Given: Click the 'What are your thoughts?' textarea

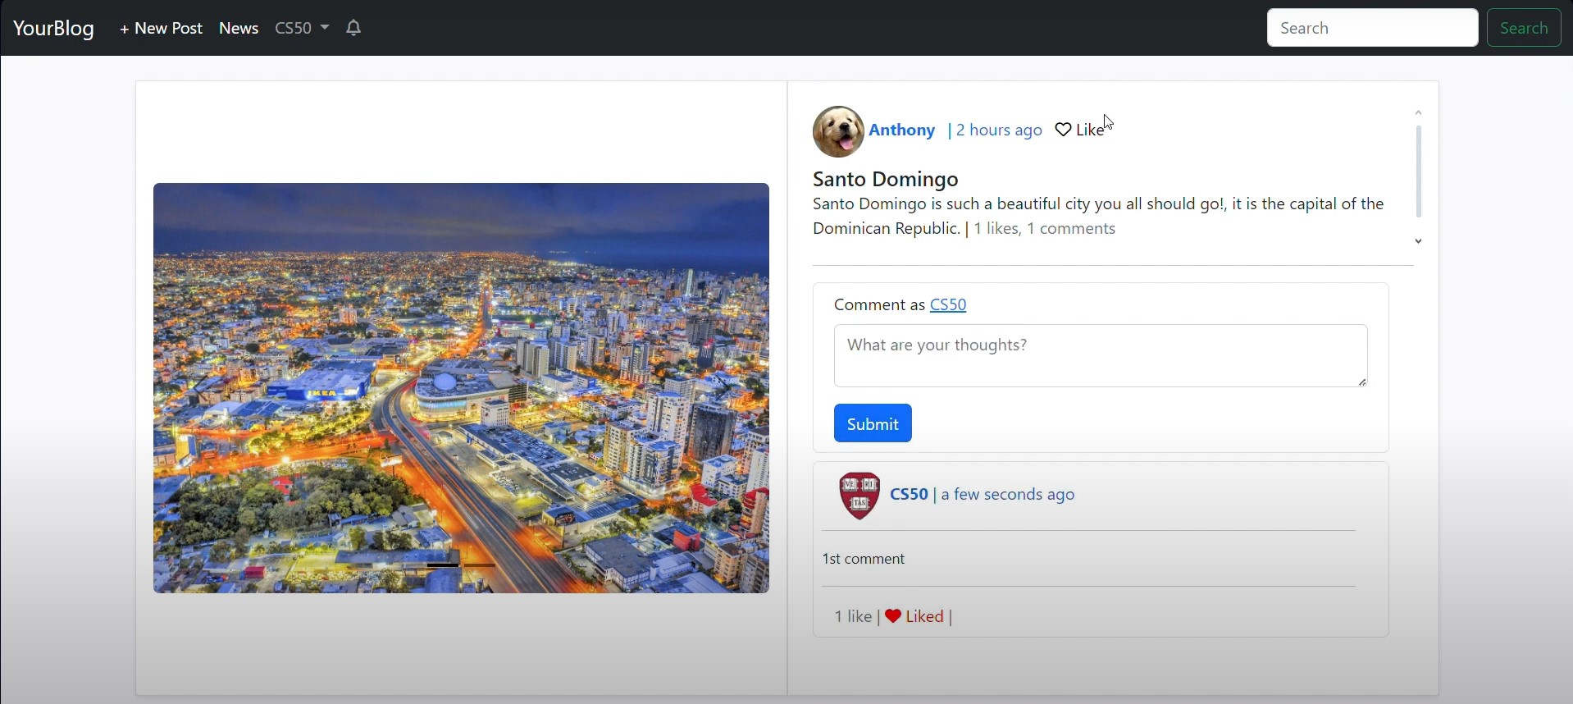Looking at the screenshot, I should [1099, 356].
